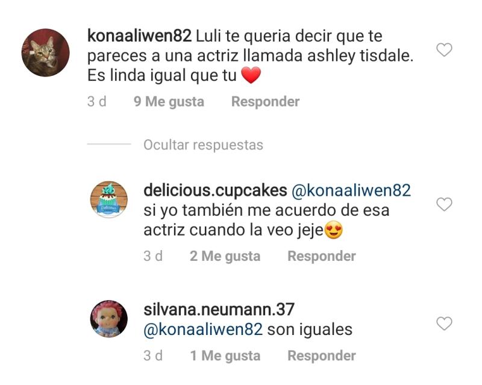Tap @konaaliwen82 mention before 'son iguales'

click(203, 330)
